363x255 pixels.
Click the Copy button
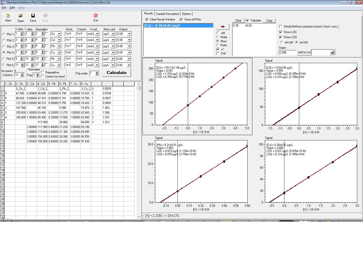[x=269, y=20]
